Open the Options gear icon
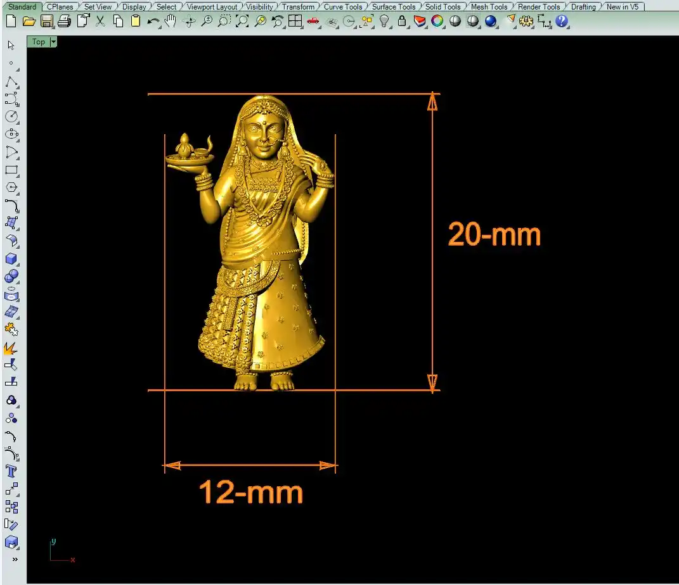The height and width of the screenshot is (585, 679). tap(526, 21)
